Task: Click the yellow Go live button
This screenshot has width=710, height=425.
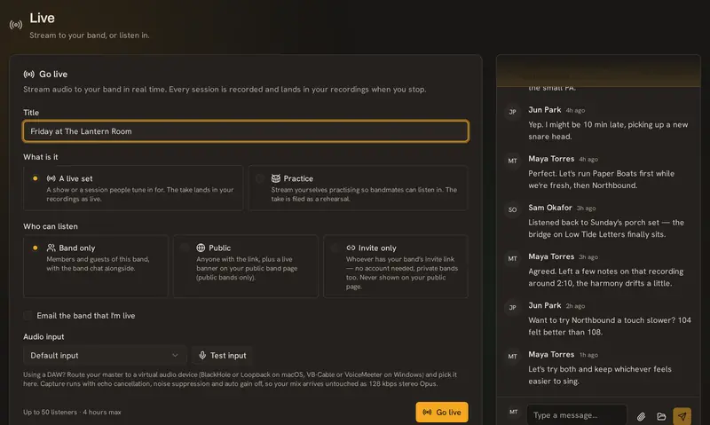Action: point(442,413)
